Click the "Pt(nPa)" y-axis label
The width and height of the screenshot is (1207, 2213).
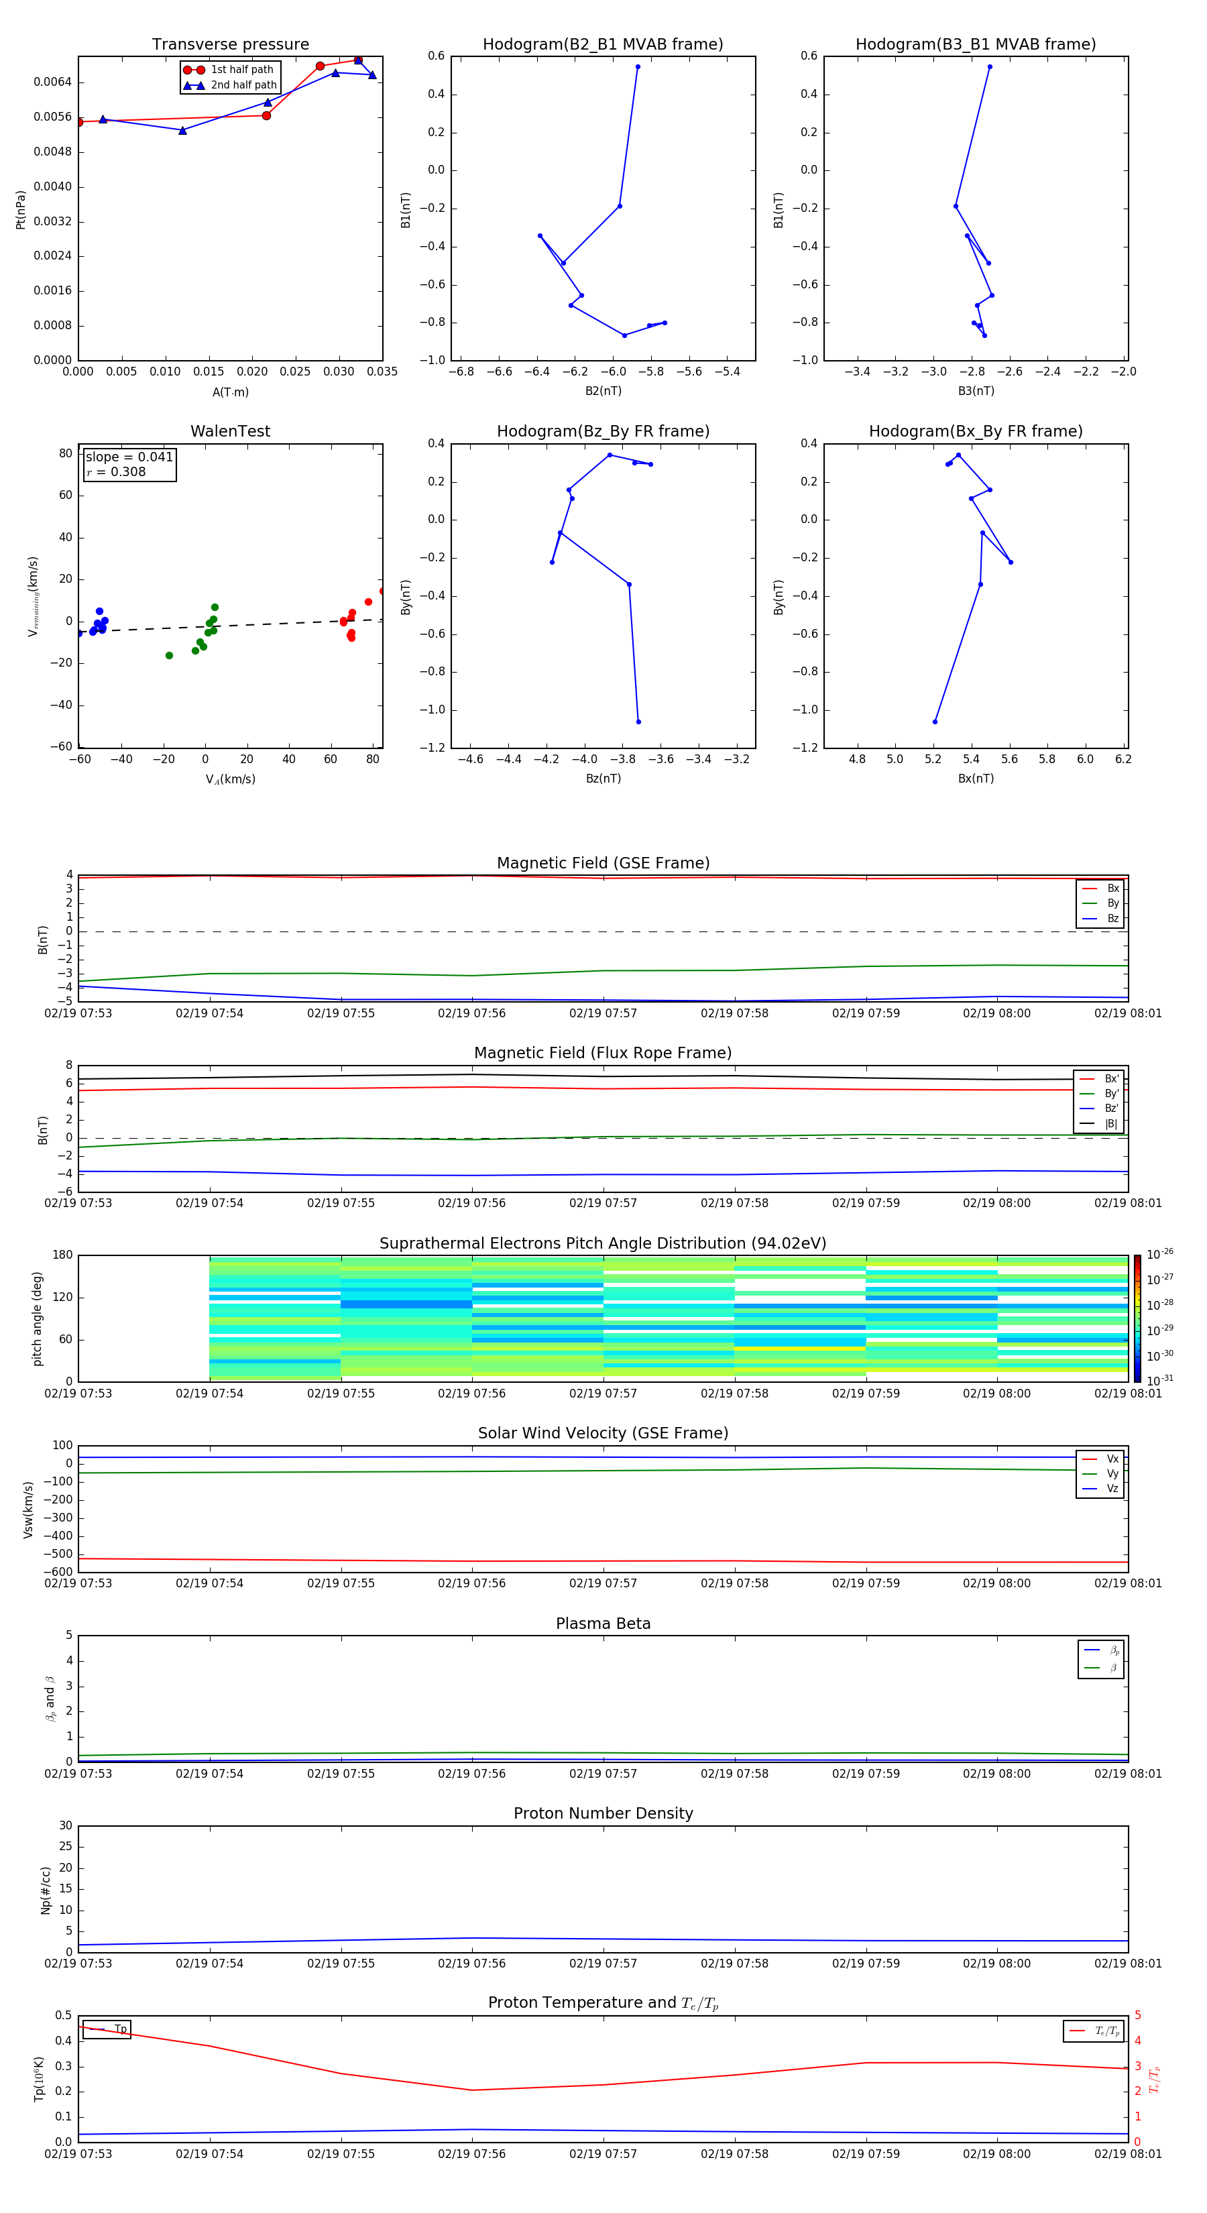click(x=21, y=210)
